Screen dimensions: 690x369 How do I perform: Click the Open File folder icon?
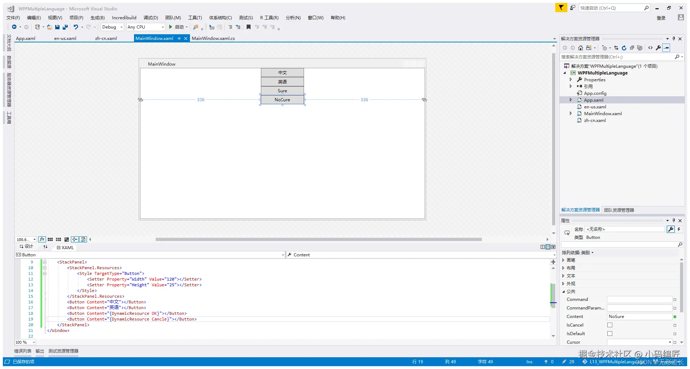pyautogui.click(x=50, y=27)
